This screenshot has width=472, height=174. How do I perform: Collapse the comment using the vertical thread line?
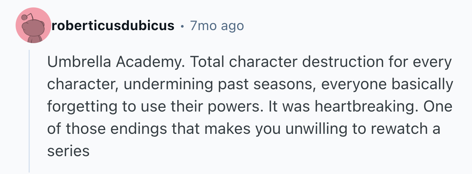point(29,111)
